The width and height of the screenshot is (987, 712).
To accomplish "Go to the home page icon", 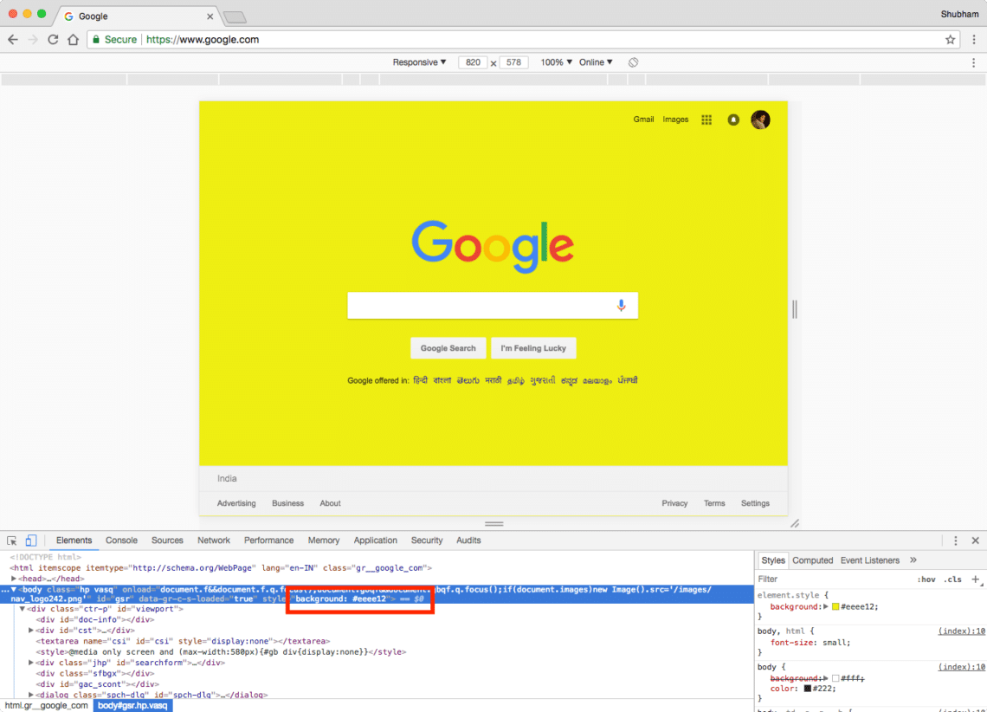I will 73,40.
